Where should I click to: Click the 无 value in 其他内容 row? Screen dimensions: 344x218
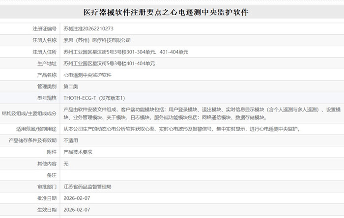[x=66, y=163]
